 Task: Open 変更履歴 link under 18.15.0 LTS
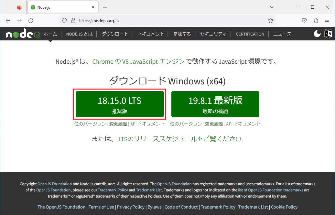pyautogui.click(x=118, y=124)
